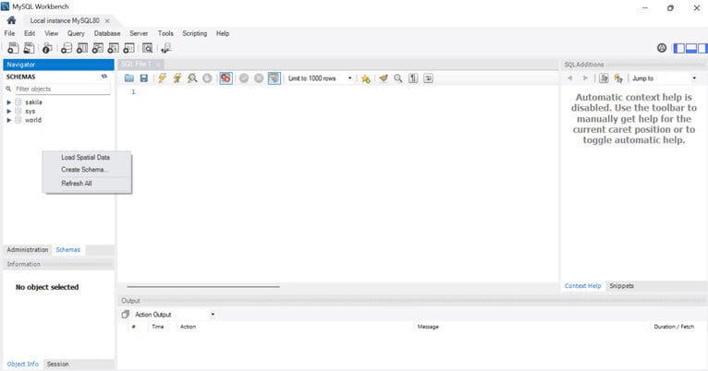Expand the world schema

(9, 120)
